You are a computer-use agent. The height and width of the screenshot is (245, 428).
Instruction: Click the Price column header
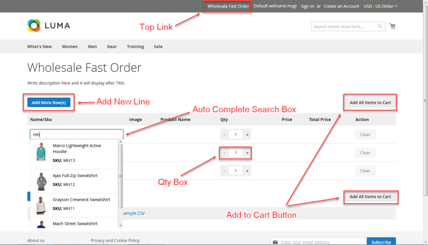coord(287,119)
